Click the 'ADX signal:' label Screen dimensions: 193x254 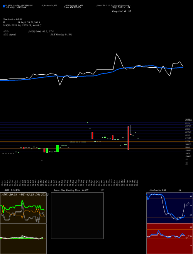[x=10, y=35]
